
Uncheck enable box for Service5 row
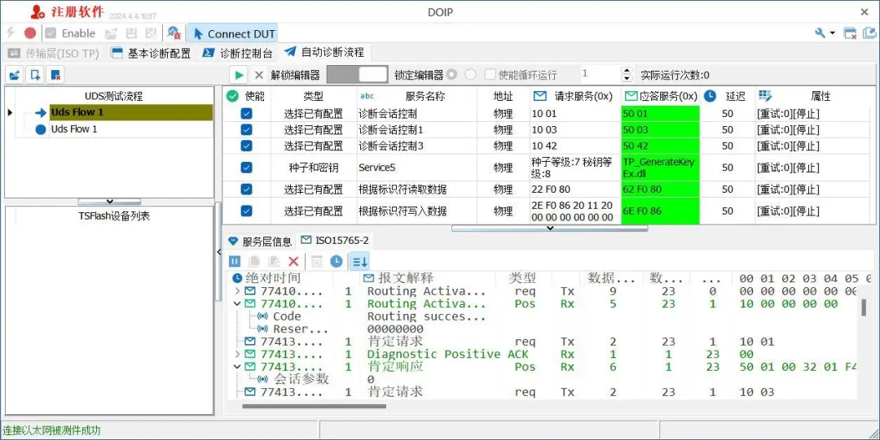pyautogui.click(x=246, y=167)
